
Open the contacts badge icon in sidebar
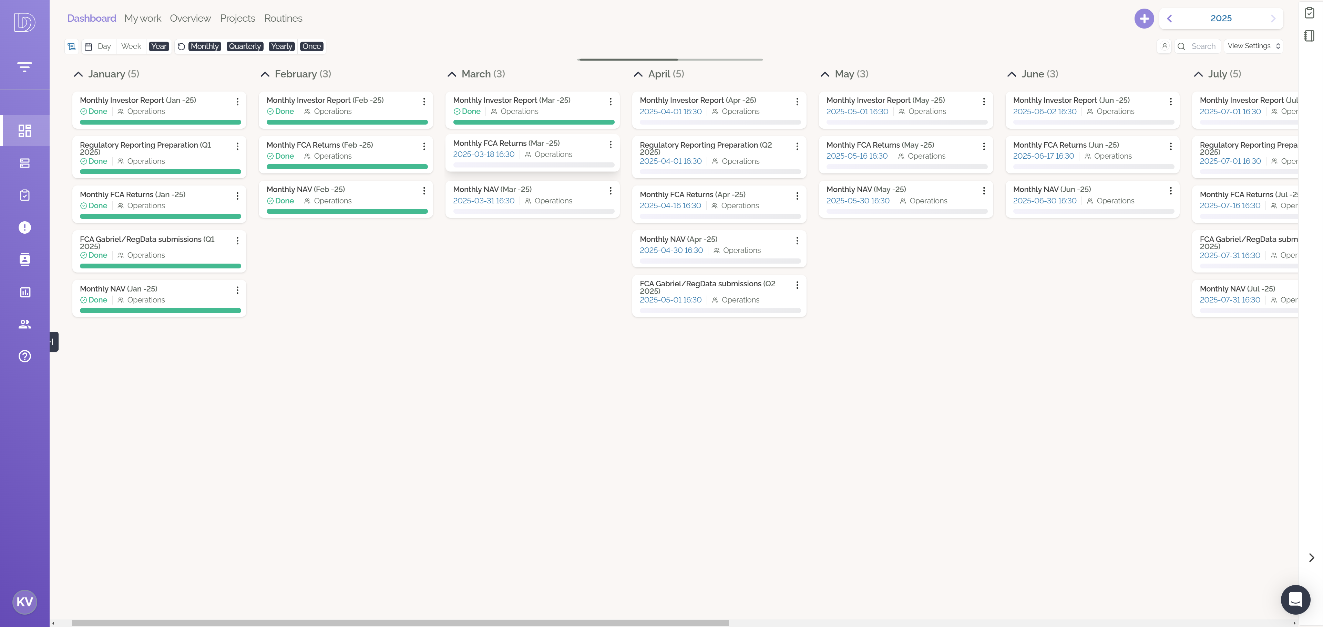point(25,259)
